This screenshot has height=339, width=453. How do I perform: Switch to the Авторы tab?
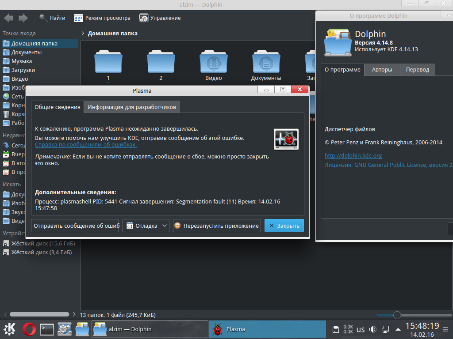pos(382,70)
